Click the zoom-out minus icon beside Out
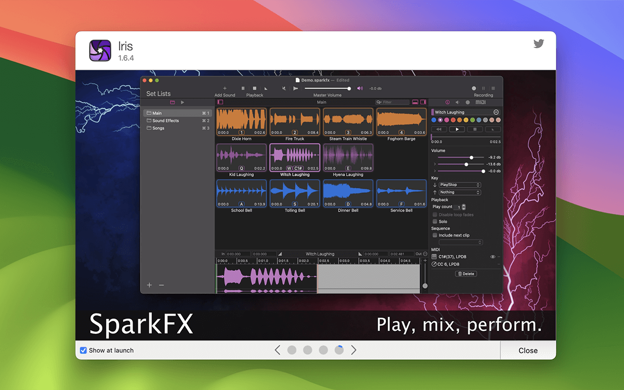Screen dimensions: 624x390 click(425, 254)
